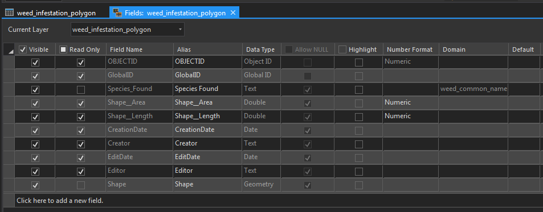The width and height of the screenshot is (543, 212).
Task: Click the Default column header
Action: coord(524,49)
